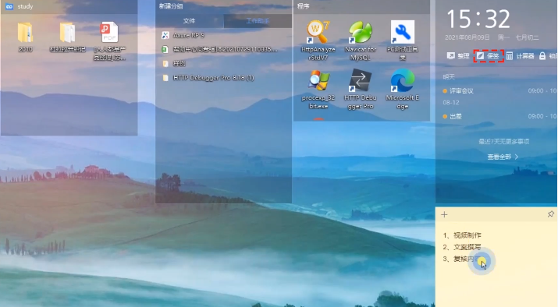Launch HttpAnalyzerStdV7 shortcut

pyautogui.click(x=318, y=41)
